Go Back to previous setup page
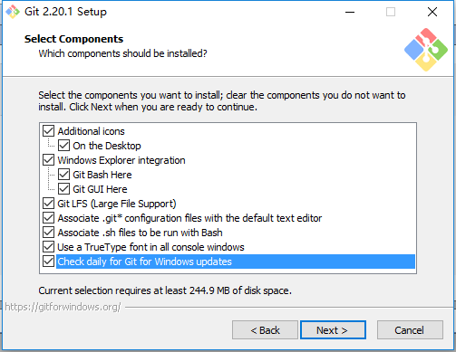 (265, 330)
